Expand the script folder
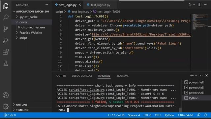This screenshot has height=119, width=211. coord(32,38)
